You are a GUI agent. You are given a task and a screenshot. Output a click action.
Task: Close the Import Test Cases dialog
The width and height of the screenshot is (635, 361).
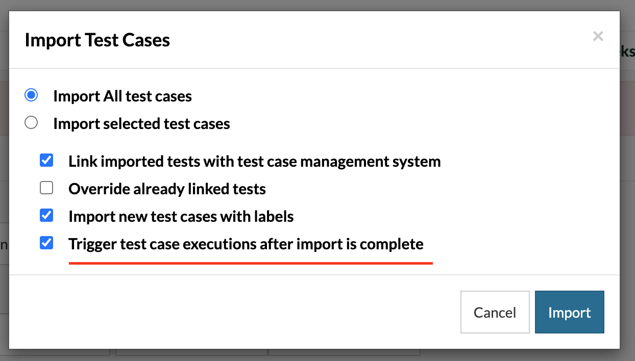(598, 36)
